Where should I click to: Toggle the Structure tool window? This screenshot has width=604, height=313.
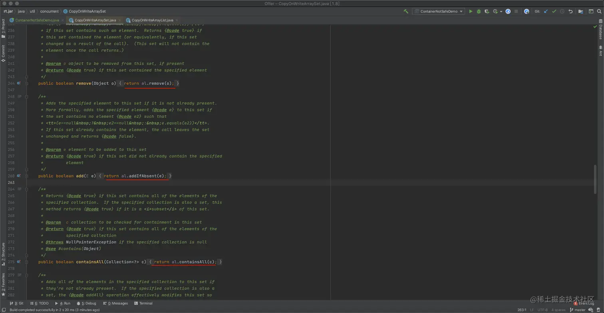click(3, 254)
